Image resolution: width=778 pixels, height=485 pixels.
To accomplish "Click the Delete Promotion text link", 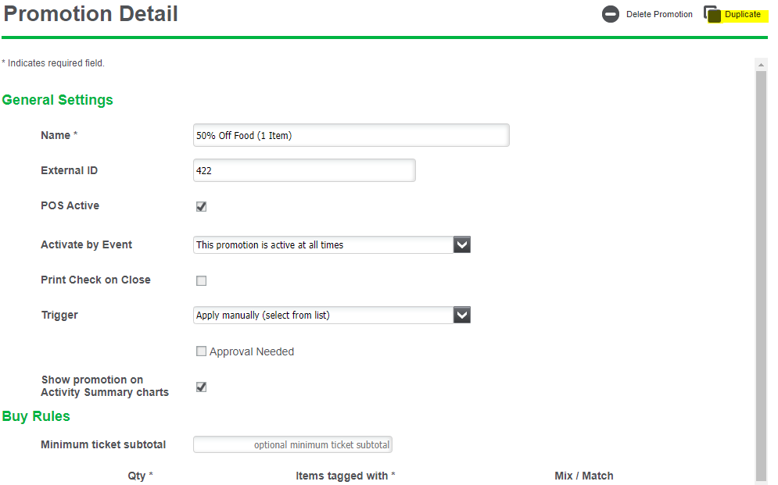I will [659, 14].
